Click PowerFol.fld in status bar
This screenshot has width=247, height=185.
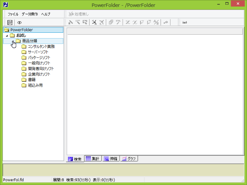click(x=14, y=180)
